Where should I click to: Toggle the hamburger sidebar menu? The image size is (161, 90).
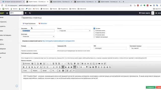pyautogui.click(x=7, y=13)
